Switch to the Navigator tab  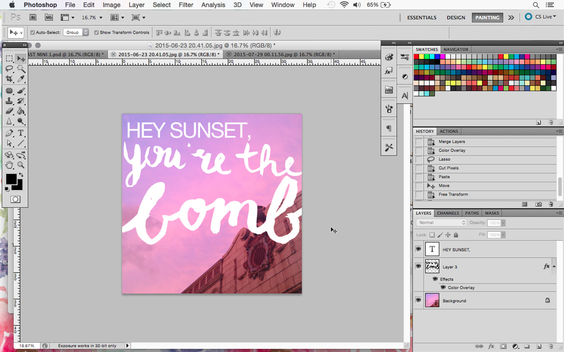pyautogui.click(x=456, y=49)
